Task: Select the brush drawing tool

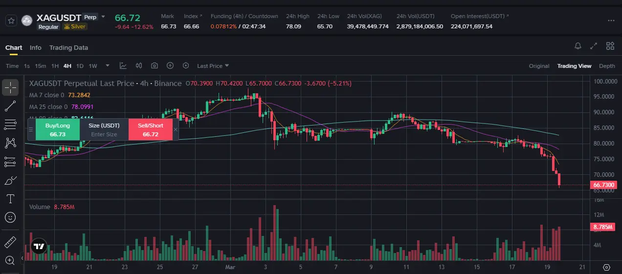Action: pyautogui.click(x=10, y=180)
